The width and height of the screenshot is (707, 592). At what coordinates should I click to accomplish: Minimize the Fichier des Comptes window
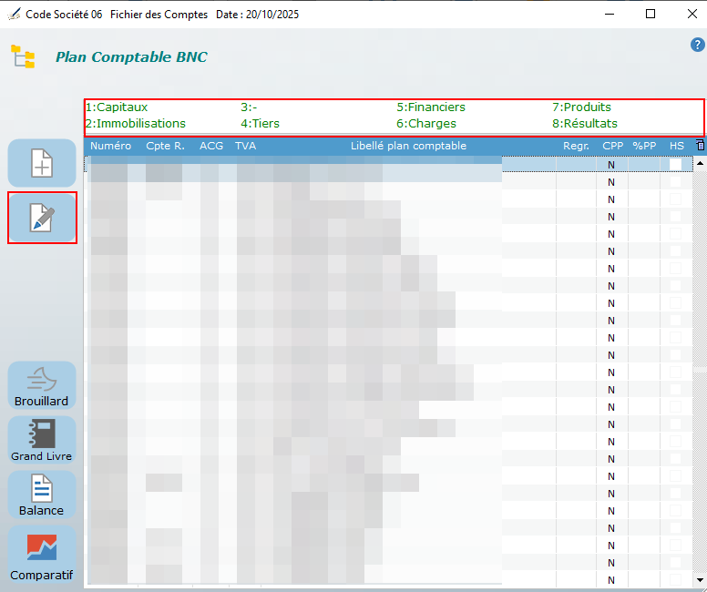tap(610, 14)
